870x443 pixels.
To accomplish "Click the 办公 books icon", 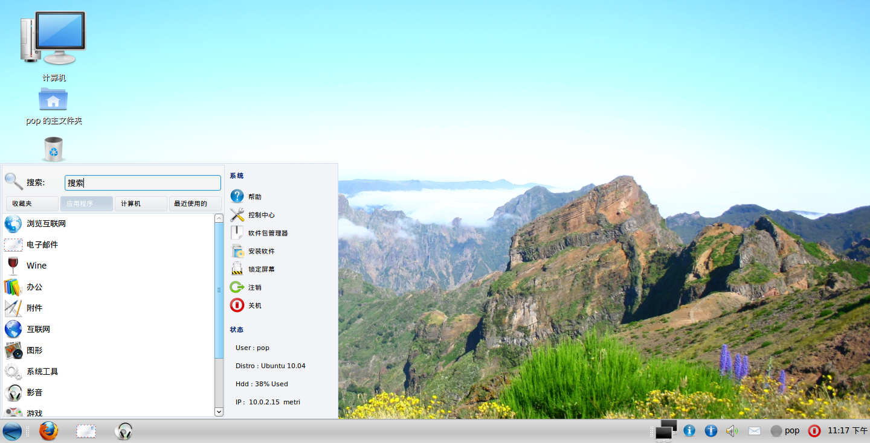I will click(x=13, y=287).
